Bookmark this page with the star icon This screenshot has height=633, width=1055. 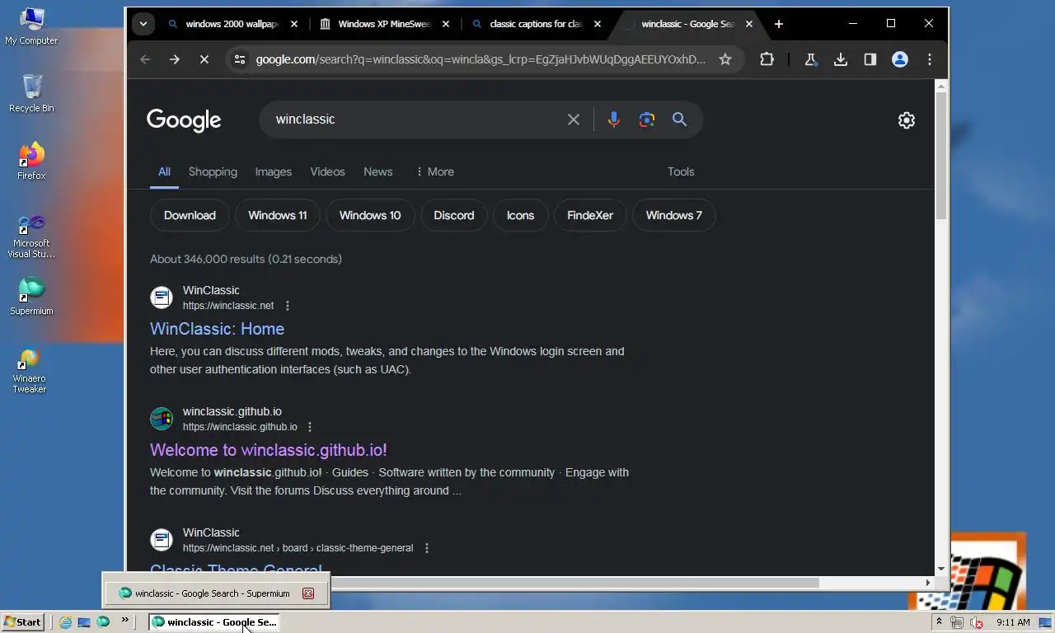725,59
